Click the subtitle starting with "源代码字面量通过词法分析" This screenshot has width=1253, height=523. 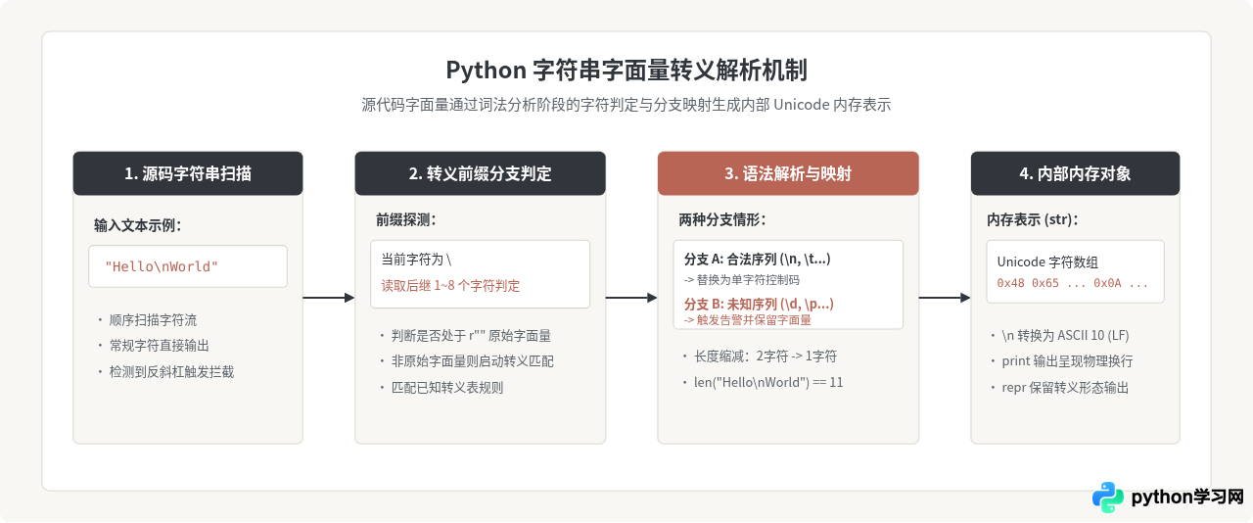click(x=626, y=105)
